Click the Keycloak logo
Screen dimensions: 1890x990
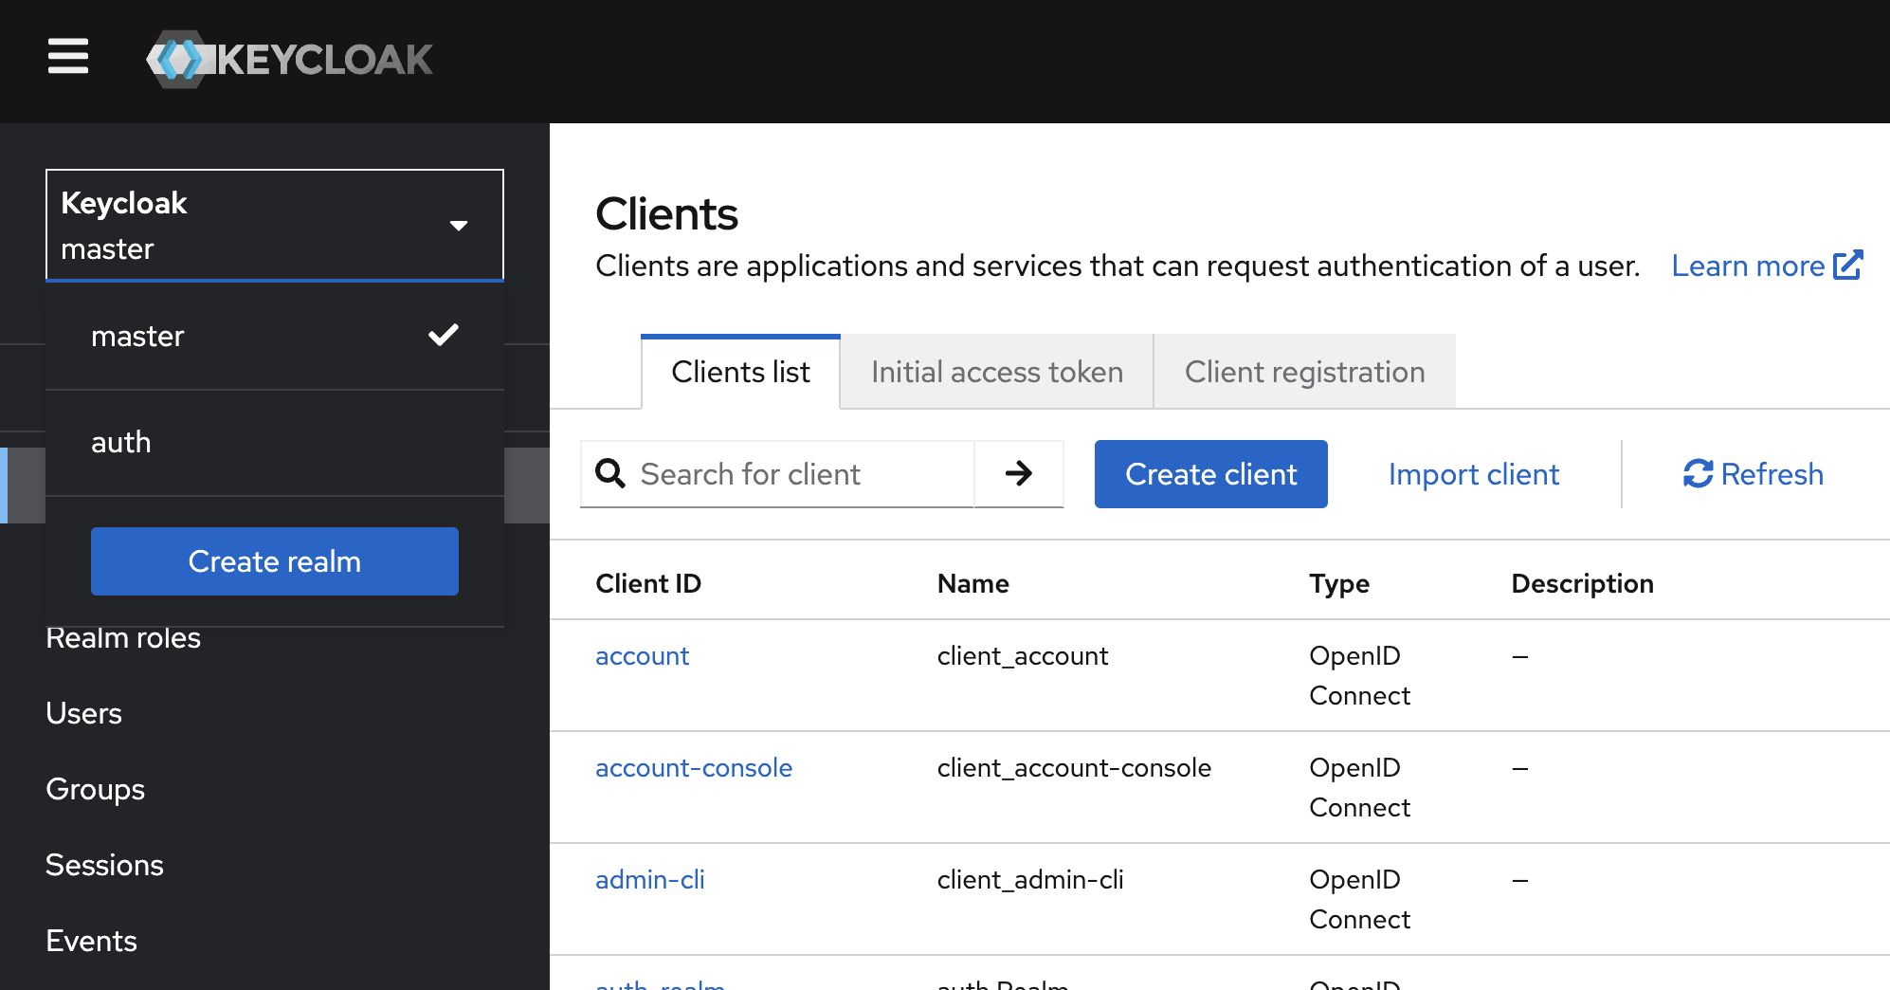tap(289, 59)
